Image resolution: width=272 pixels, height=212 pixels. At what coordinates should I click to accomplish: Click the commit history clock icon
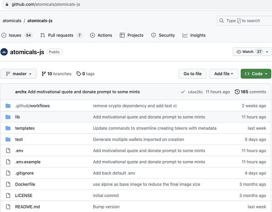(237, 92)
